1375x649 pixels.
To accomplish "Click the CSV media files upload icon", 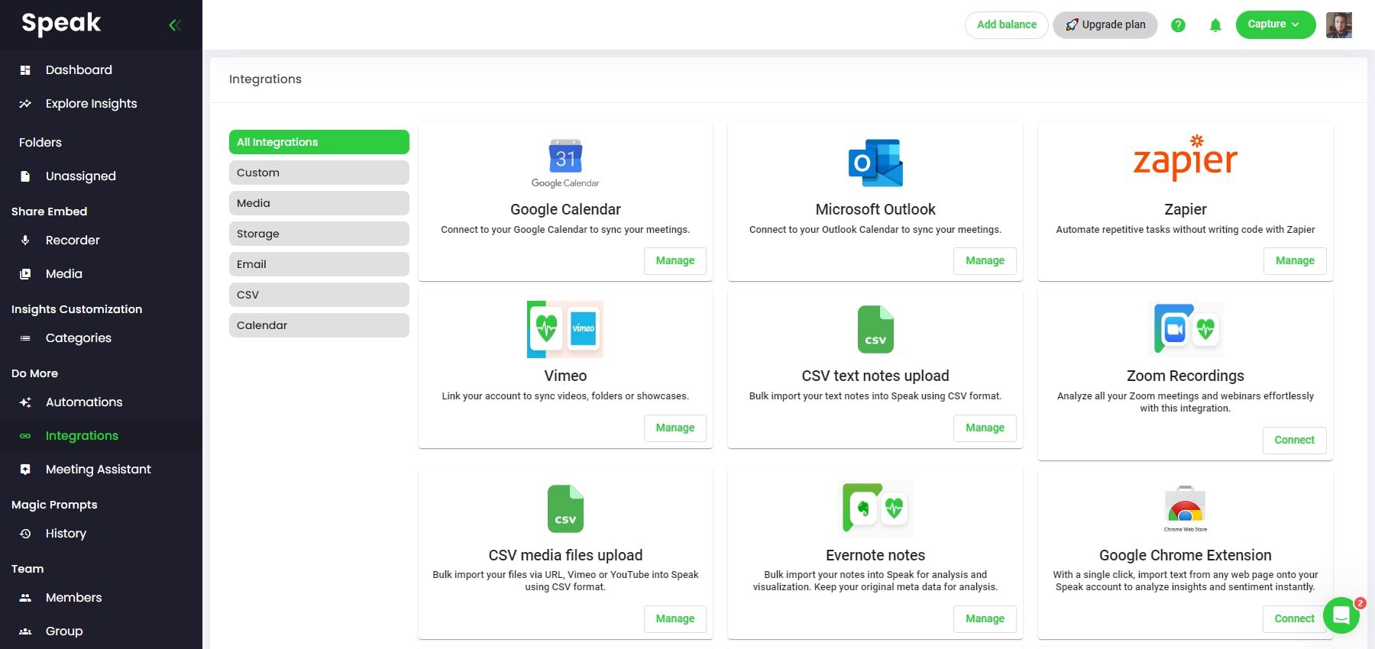I will click(x=565, y=509).
